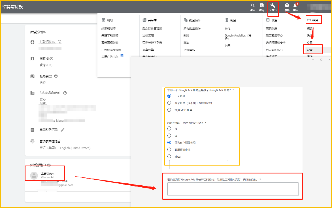The width and height of the screenshot is (332, 208).
Task: Open Google Analytics (分析) link
Action: point(237,37)
